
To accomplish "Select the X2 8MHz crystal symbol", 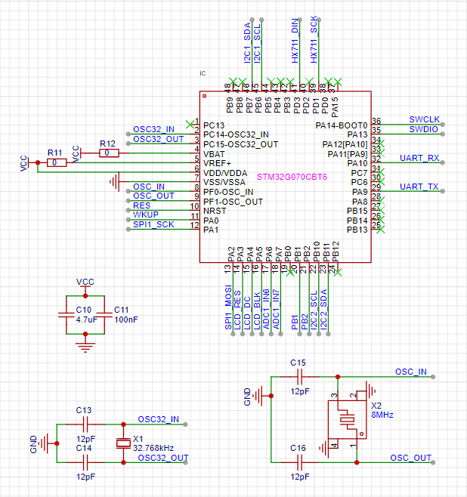I will click(347, 420).
